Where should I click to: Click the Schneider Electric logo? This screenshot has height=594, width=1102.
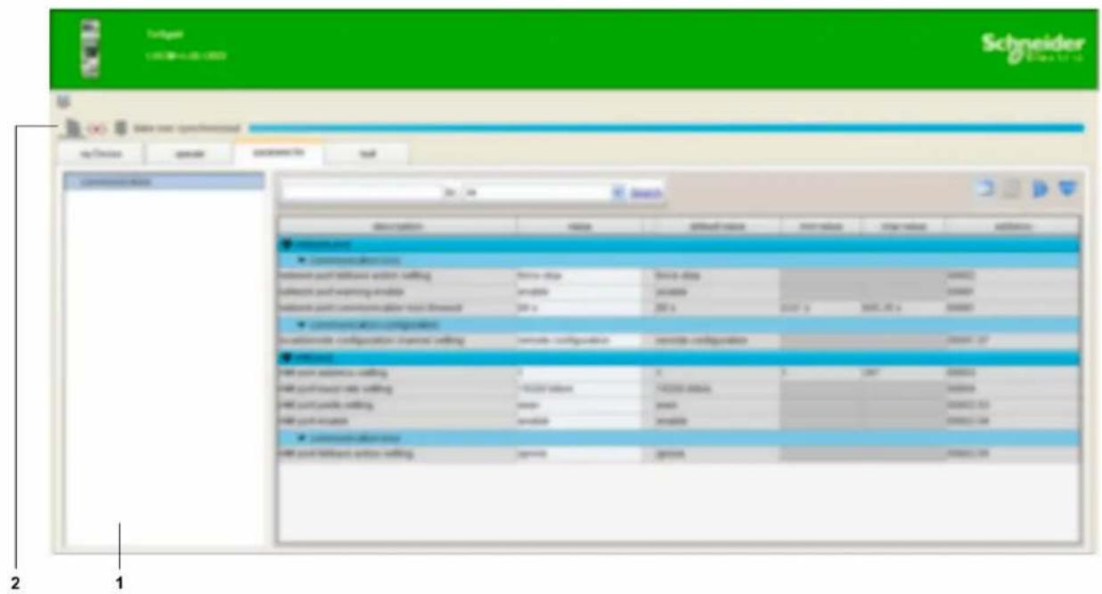tap(1034, 48)
